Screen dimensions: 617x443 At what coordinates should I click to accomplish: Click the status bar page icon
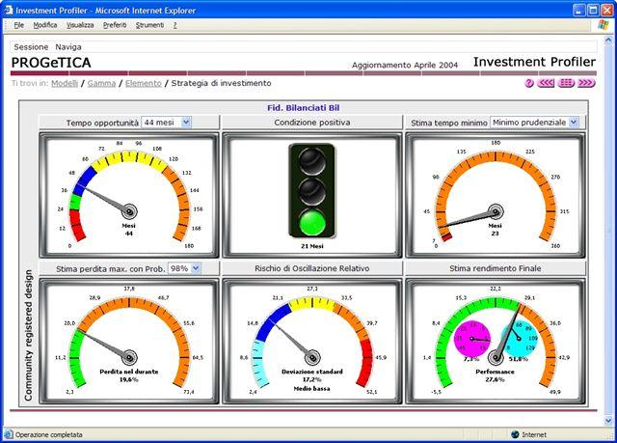8,434
